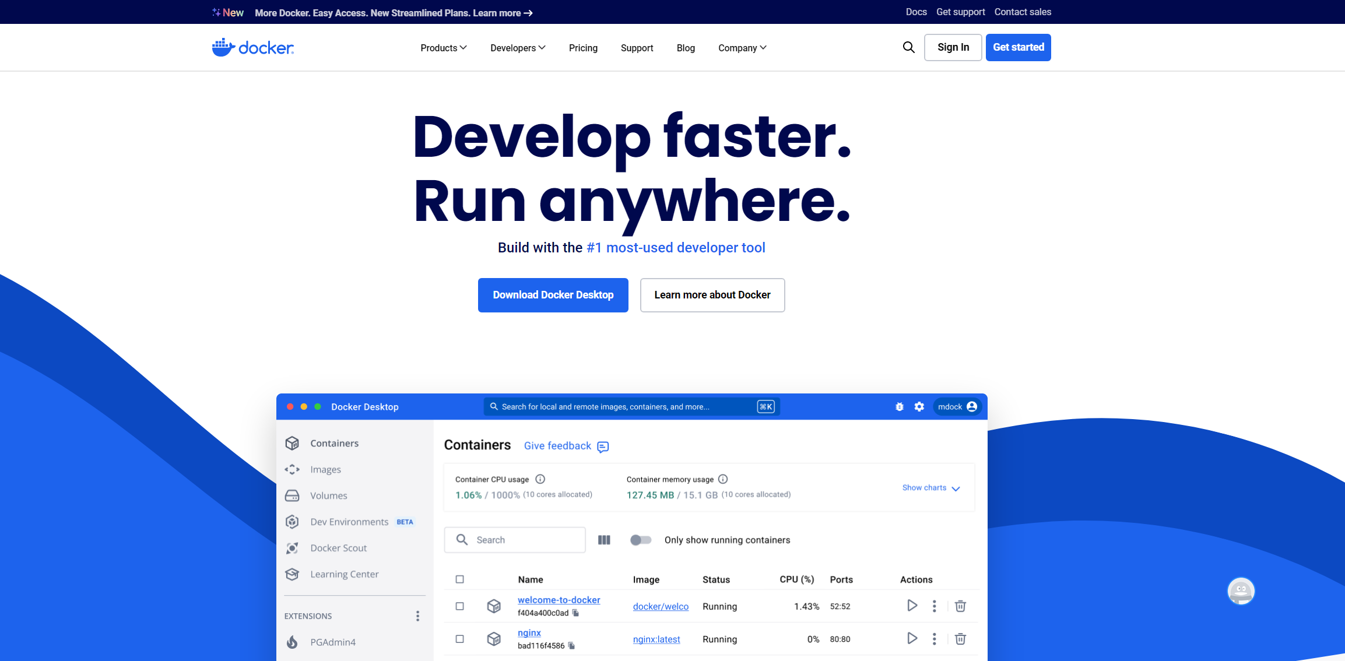Screen dimensions: 1345x661
Task: Click the Learning Center sidebar icon
Action: pos(292,574)
